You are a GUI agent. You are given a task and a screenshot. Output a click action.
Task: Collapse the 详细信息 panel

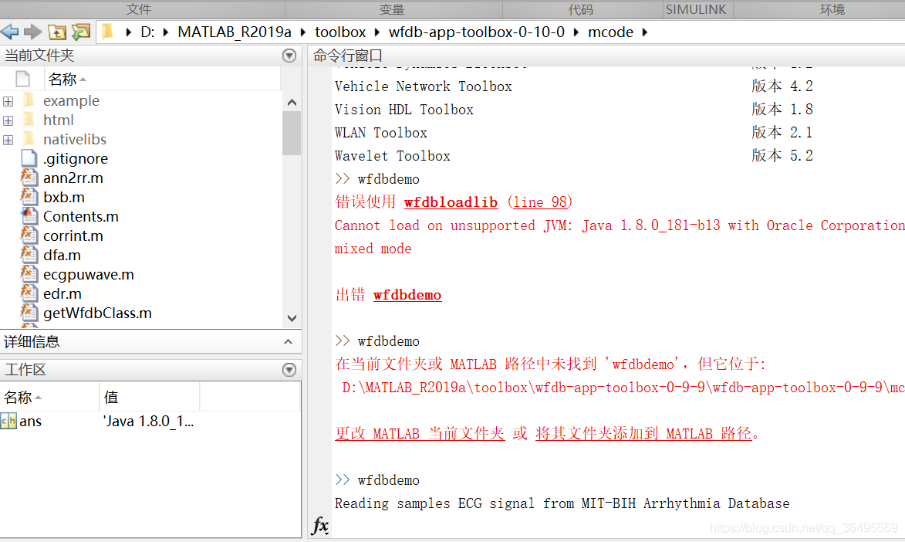(x=289, y=341)
